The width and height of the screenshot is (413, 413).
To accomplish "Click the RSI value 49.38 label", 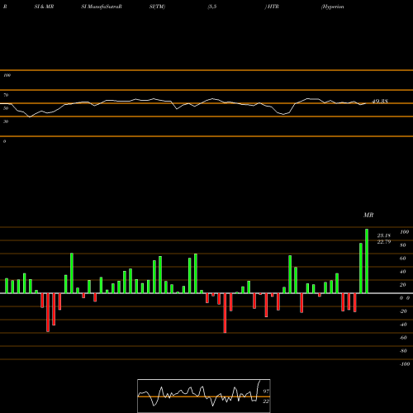I will 380,102.
